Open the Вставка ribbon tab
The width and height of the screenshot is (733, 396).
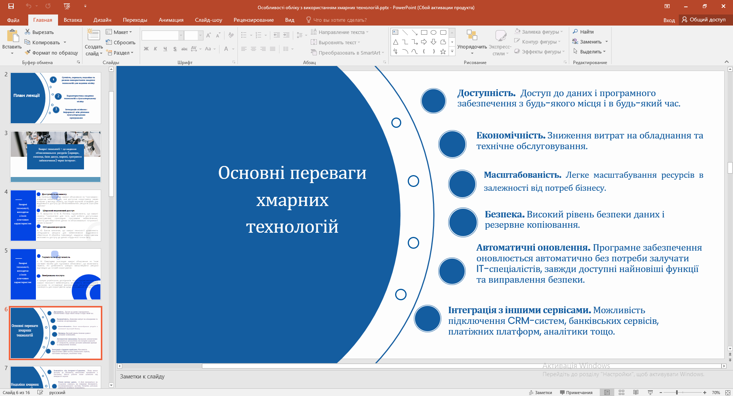[x=73, y=20]
